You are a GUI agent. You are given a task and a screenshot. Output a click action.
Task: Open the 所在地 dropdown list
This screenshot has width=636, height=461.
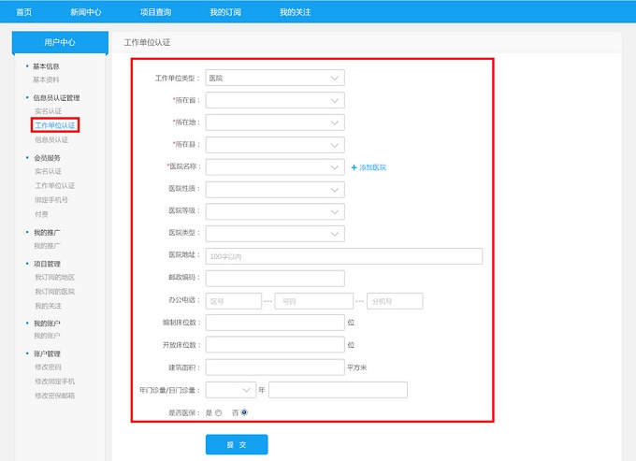274,122
